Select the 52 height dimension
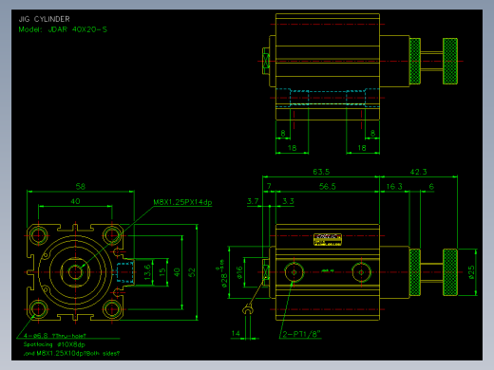494x370 pixels. 192,272
